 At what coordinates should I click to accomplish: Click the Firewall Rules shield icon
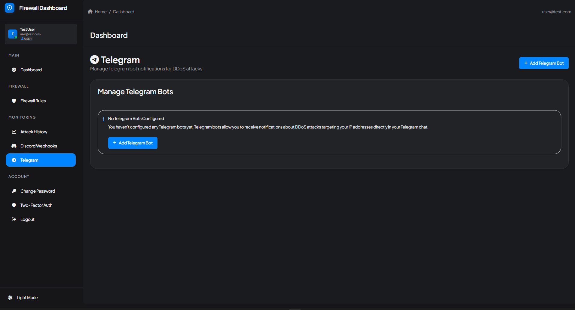[x=14, y=101]
